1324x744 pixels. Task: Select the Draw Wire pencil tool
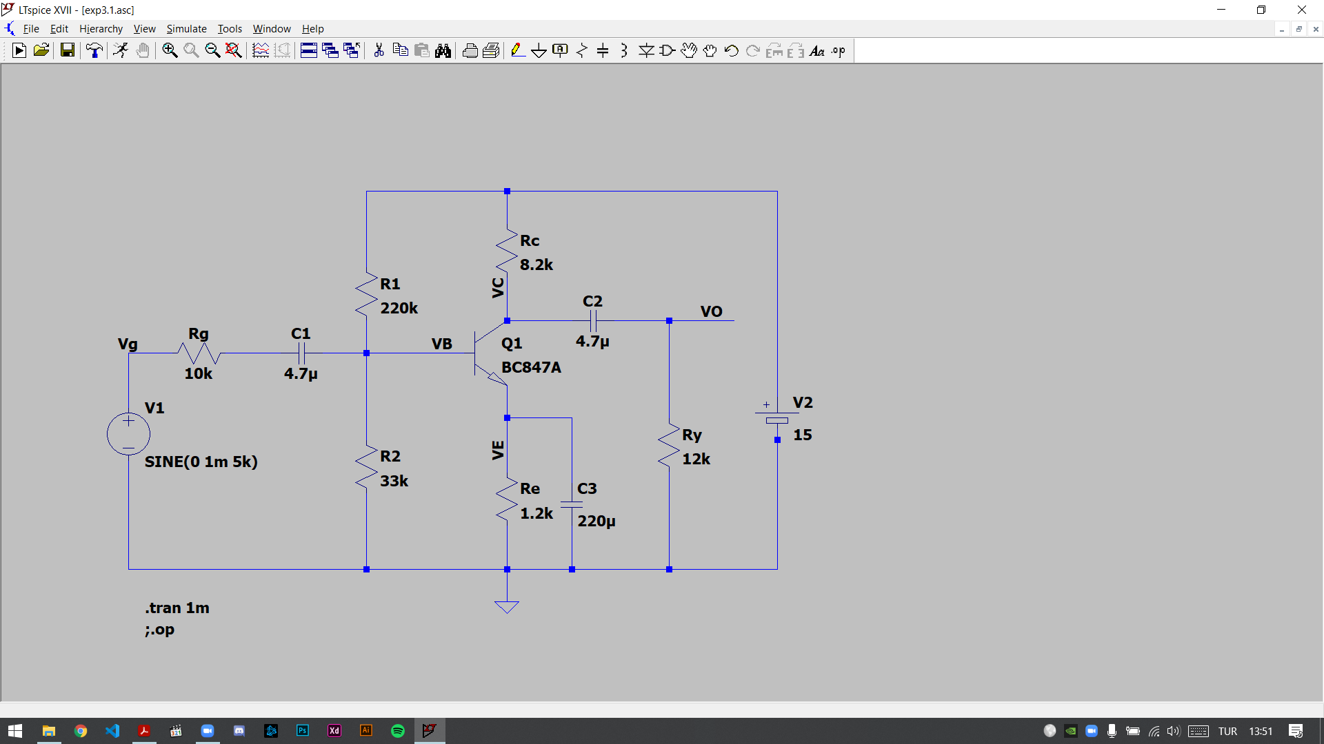[x=517, y=50]
